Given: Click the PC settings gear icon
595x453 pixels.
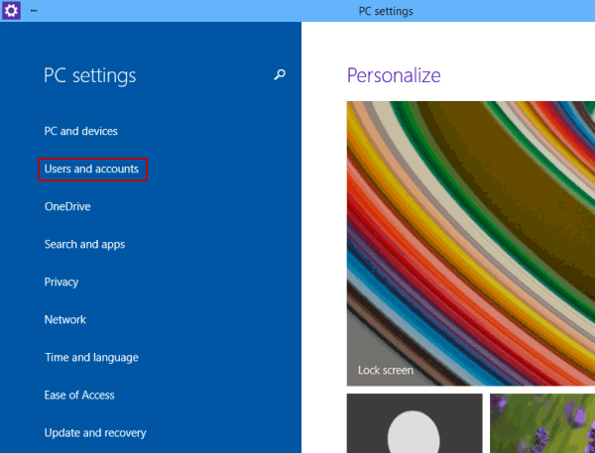Looking at the screenshot, I should coord(11,11).
